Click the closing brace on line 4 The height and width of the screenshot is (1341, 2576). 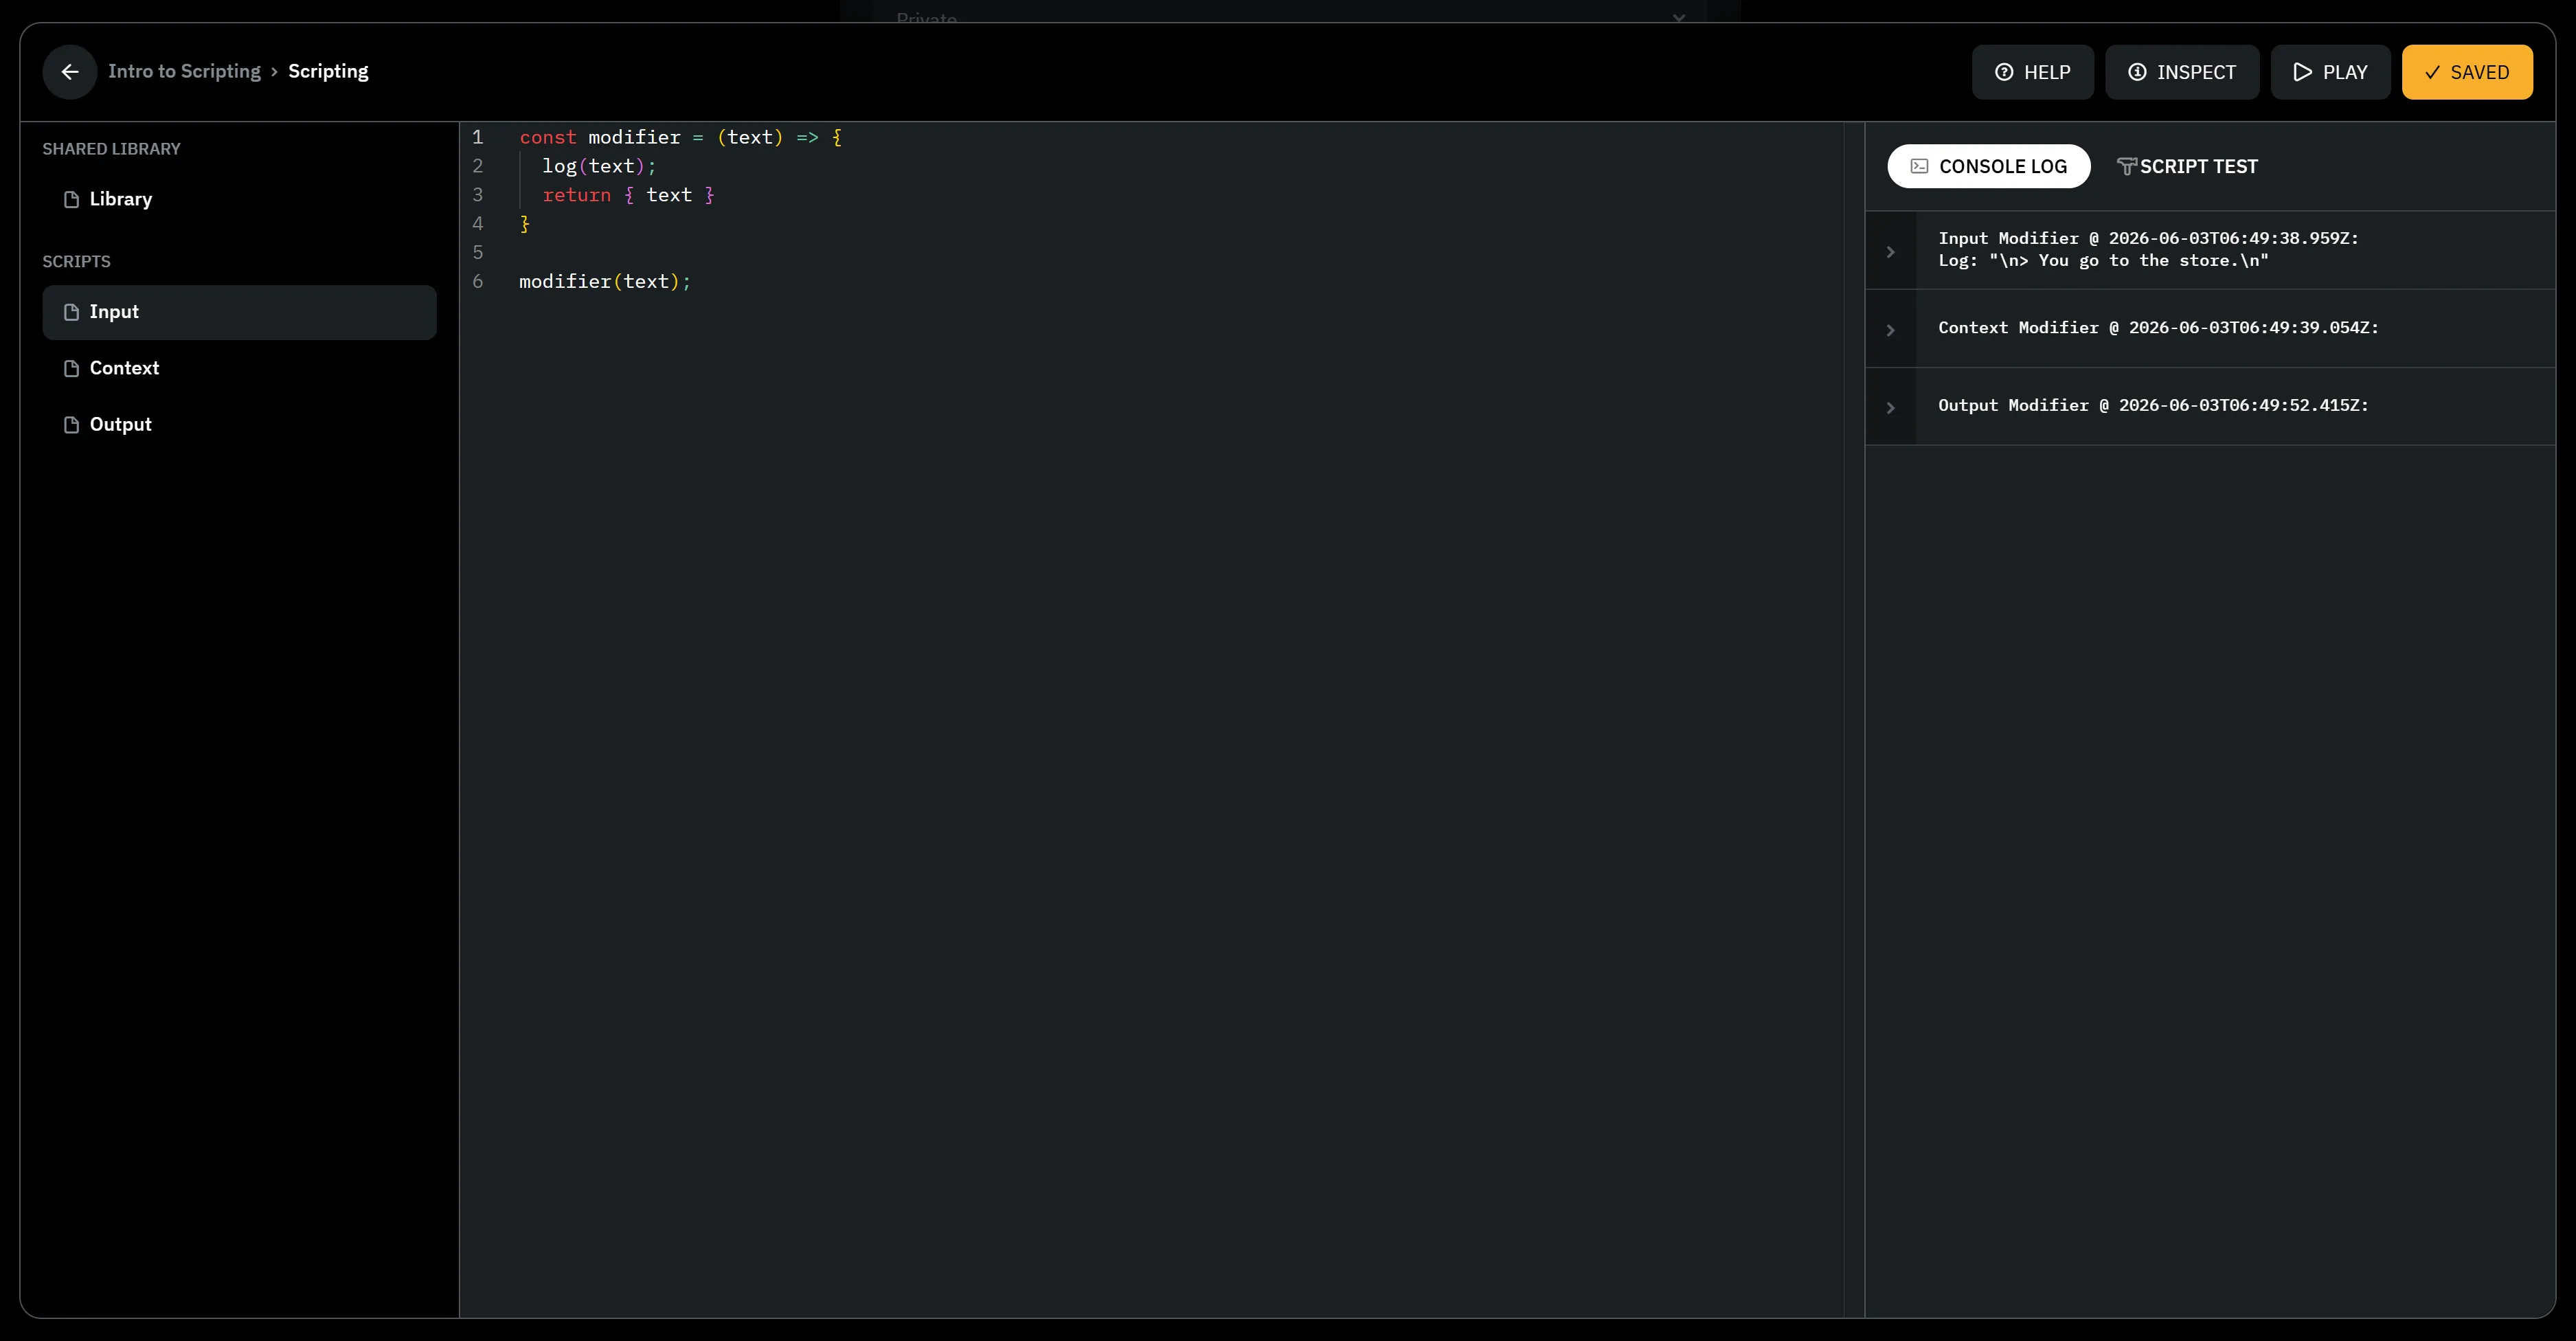click(525, 224)
